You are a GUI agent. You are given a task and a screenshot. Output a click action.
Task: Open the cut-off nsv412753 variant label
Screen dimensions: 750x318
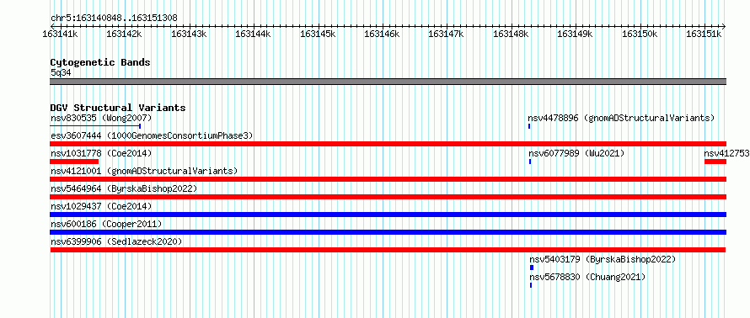(726, 153)
